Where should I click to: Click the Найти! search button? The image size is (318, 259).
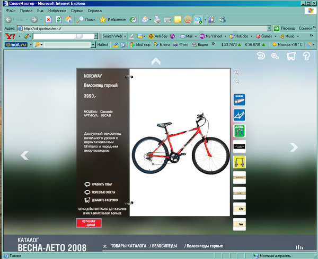pyautogui.click(x=103, y=45)
